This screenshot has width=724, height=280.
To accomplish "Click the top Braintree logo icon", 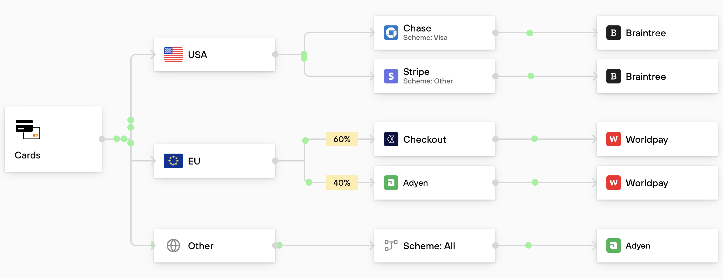I will 613,33.
